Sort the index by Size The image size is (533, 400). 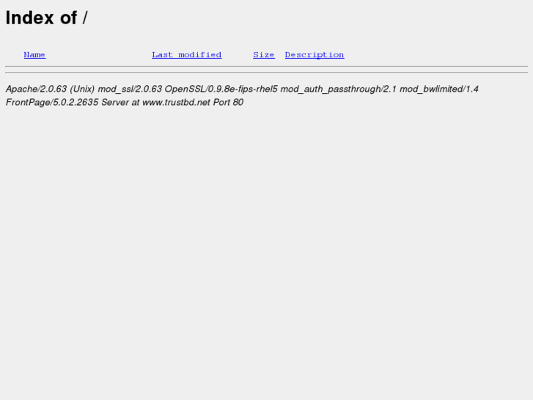[x=264, y=55]
